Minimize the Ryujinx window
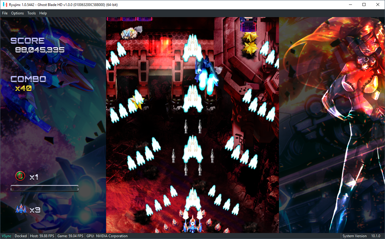The image size is (385, 239). pyautogui.click(x=350, y=4)
